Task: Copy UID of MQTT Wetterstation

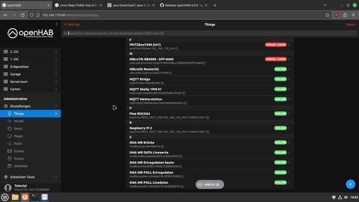Action: [186, 103]
